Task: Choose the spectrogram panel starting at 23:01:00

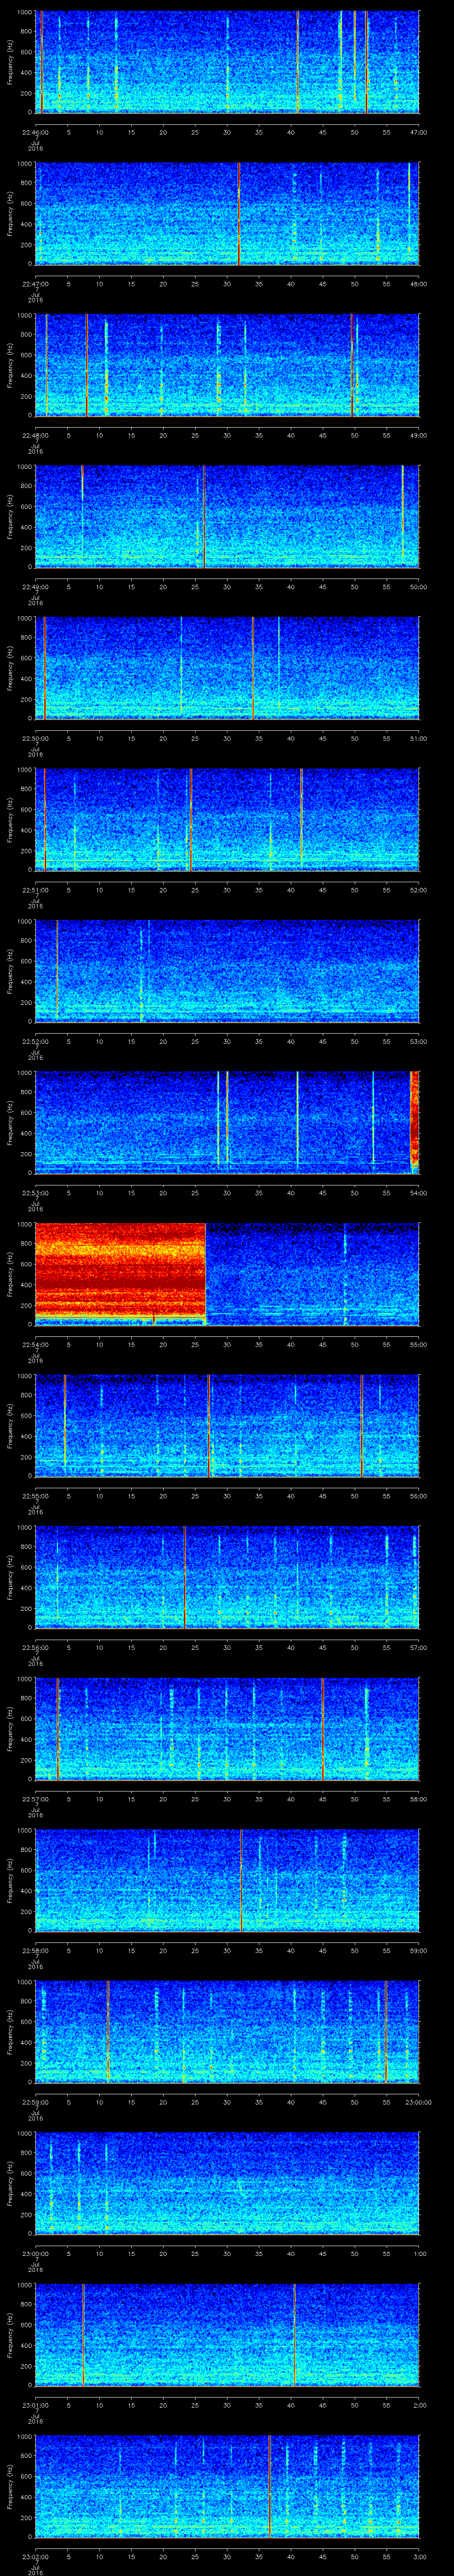Action: 227,2335
